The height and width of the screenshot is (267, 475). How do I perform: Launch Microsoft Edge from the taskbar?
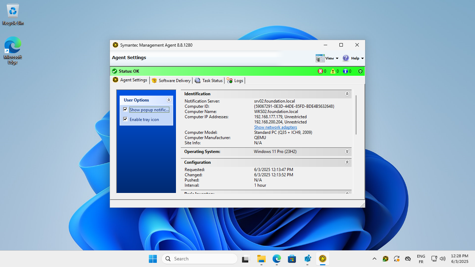(x=276, y=259)
